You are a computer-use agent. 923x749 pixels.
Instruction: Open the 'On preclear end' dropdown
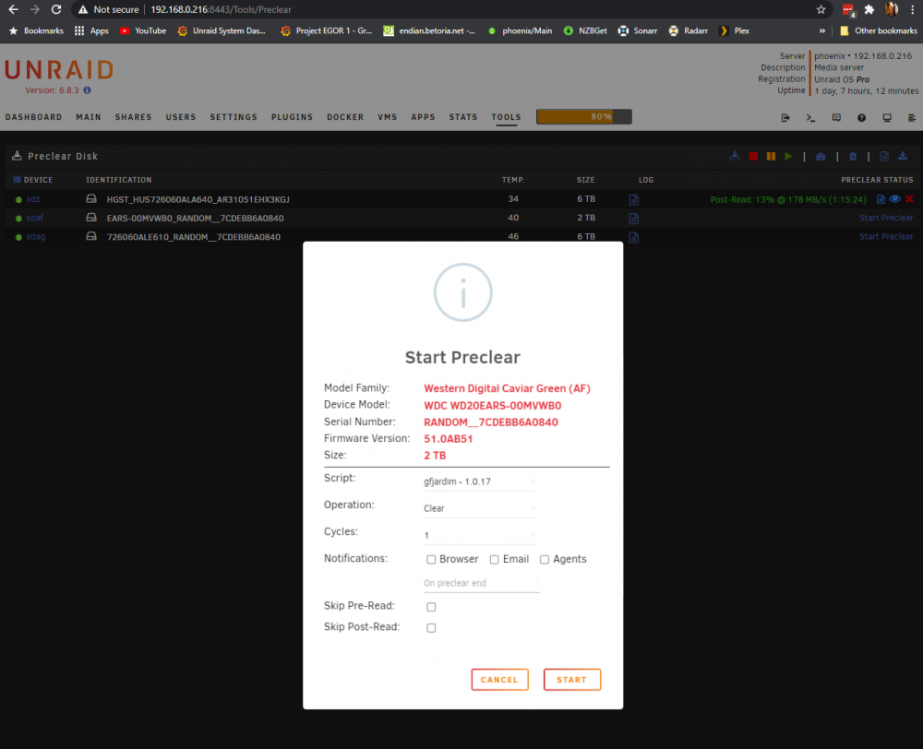pyautogui.click(x=481, y=583)
